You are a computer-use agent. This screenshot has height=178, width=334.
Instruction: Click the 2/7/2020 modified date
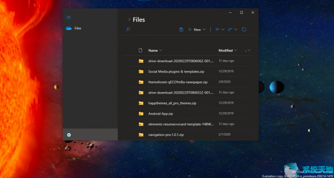(225, 135)
